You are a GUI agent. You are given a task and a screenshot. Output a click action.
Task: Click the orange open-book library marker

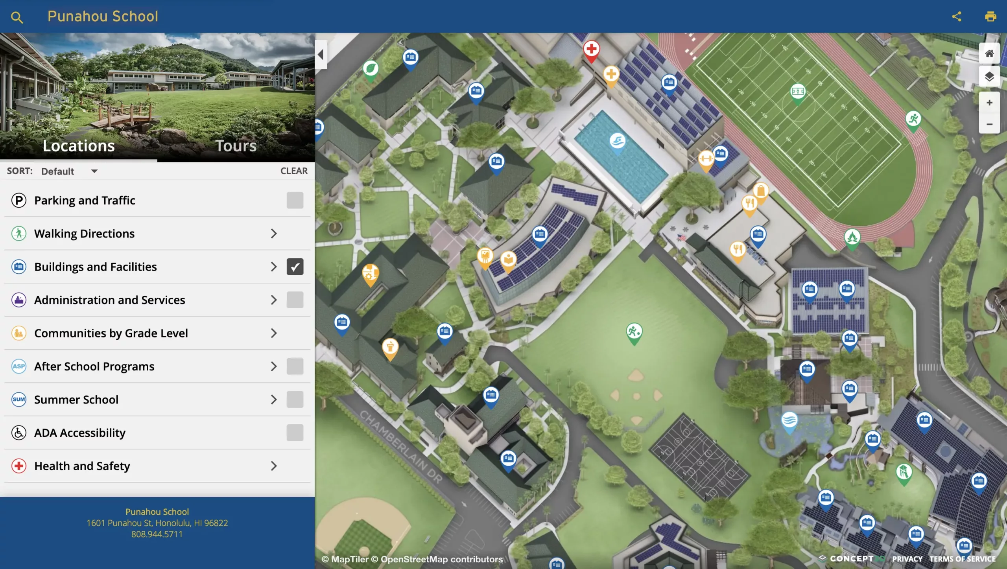pos(508,262)
